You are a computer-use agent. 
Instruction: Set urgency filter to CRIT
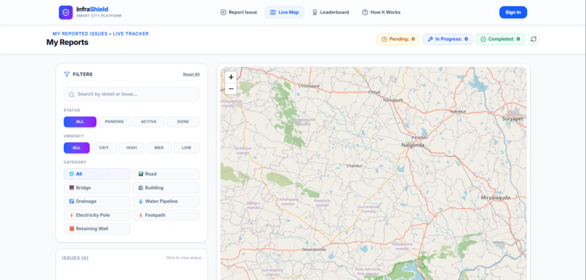[x=104, y=148]
